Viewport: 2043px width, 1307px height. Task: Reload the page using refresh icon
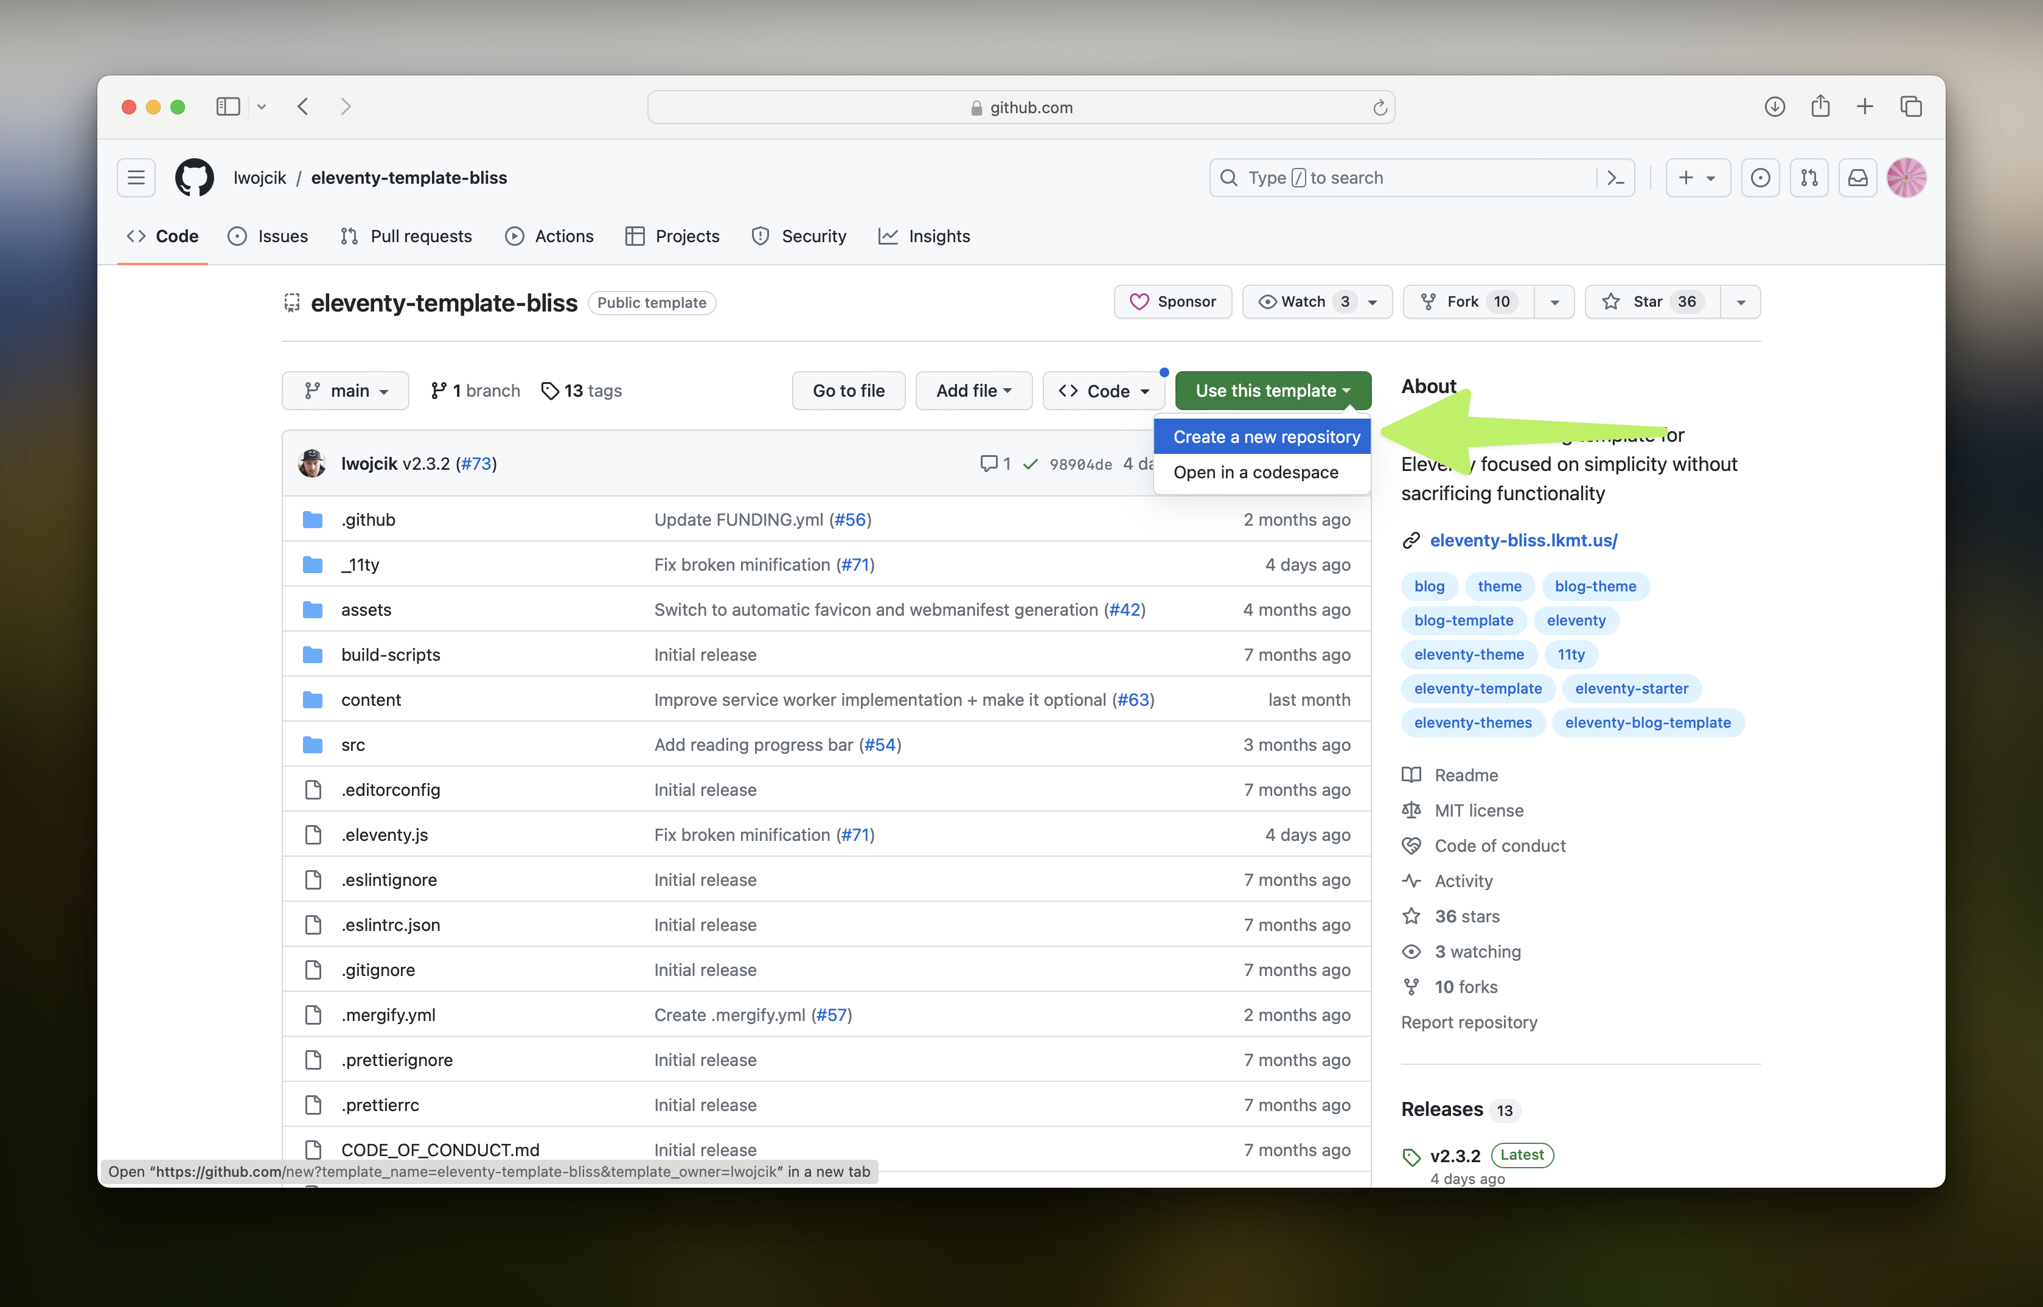(x=1379, y=107)
